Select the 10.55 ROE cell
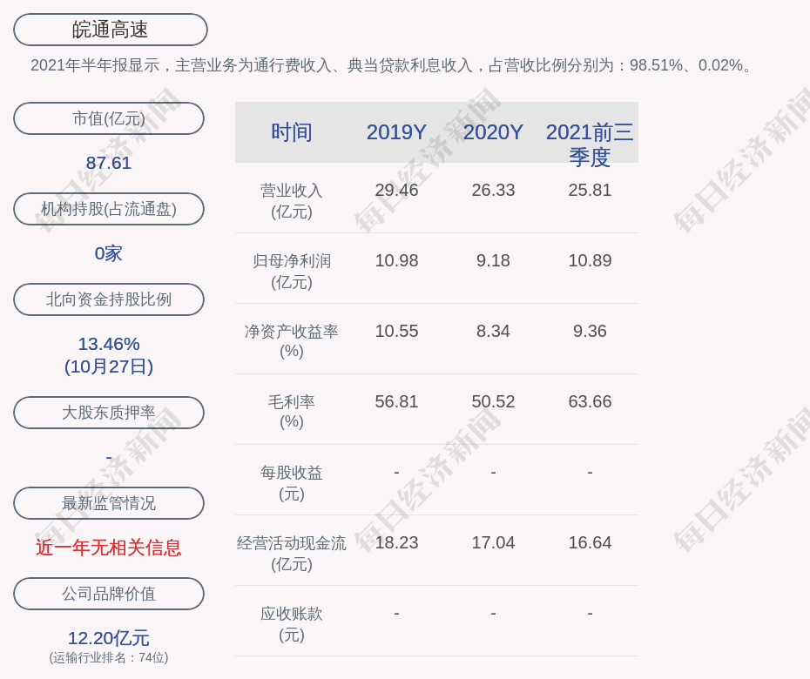810x679 pixels. pos(397,331)
